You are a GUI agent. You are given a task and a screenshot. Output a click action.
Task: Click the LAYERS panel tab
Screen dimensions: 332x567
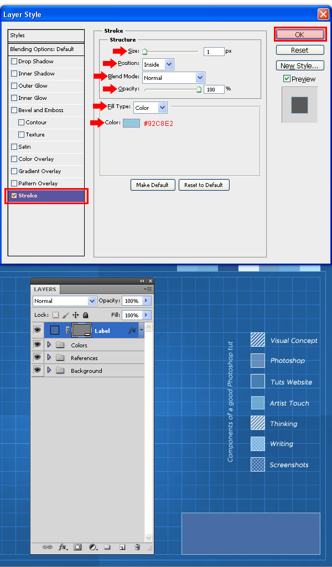click(45, 289)
